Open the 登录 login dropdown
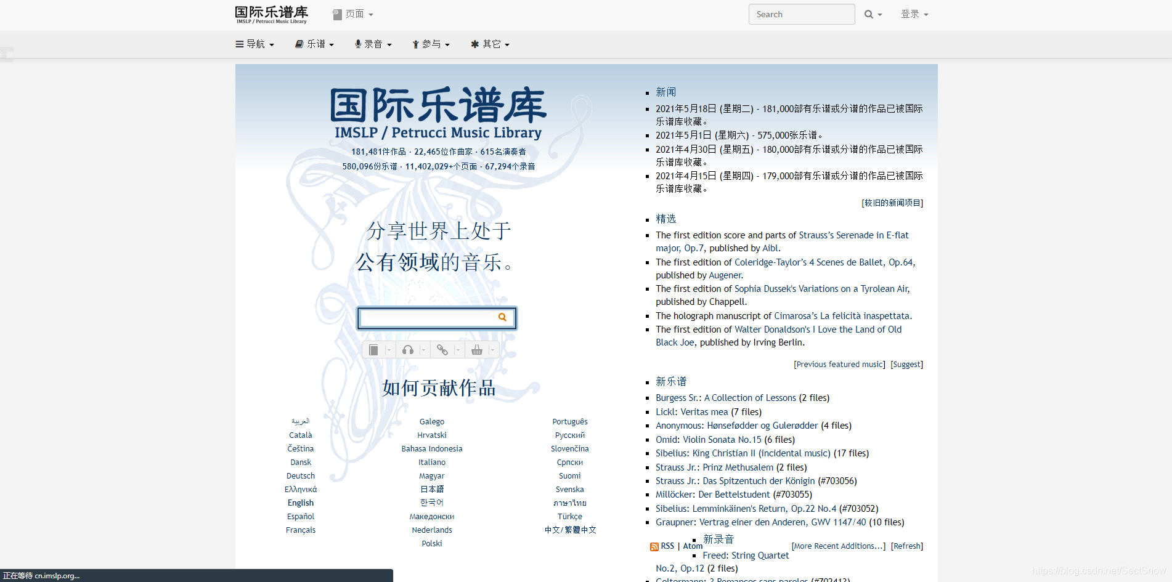Viewport: 1172px width, 582px height. (914, 14)
